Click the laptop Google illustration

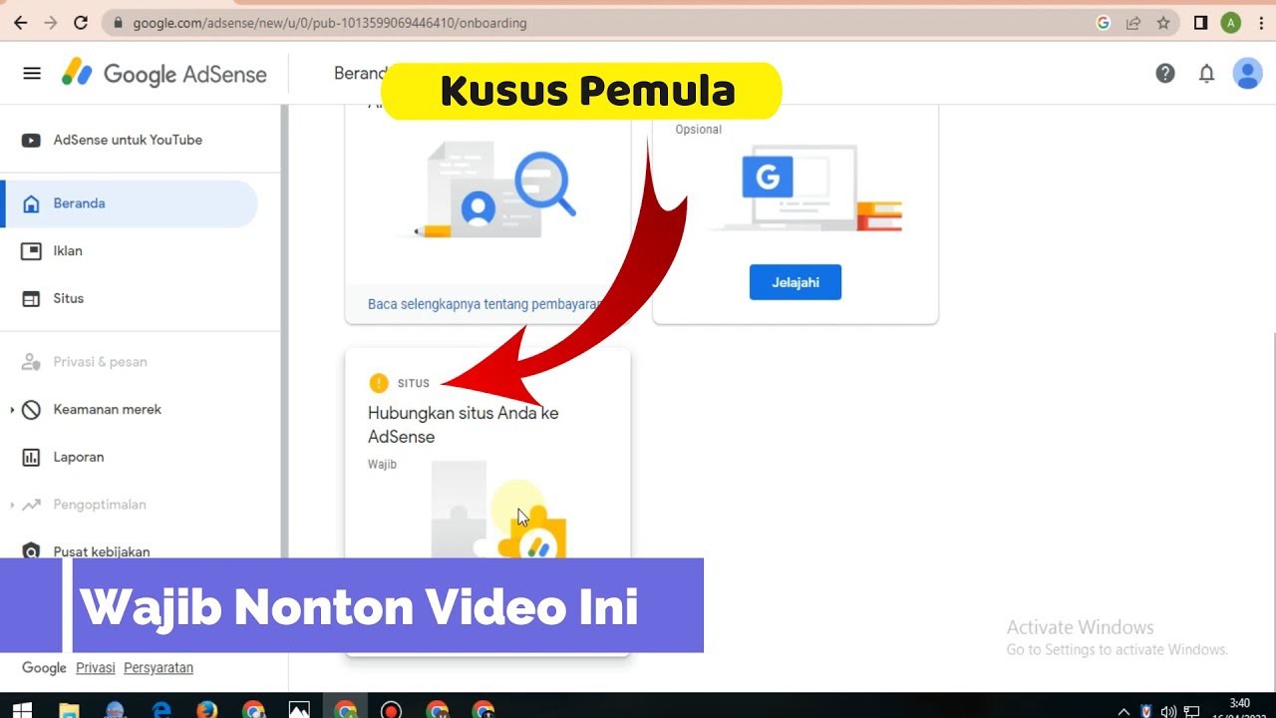pyautogui.click(x=805, y=187)
